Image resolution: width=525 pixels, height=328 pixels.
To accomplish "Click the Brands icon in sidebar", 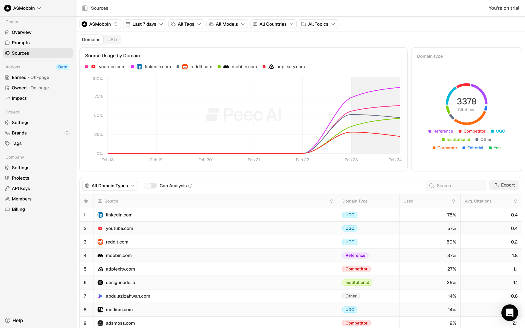I will click(7, 133).
